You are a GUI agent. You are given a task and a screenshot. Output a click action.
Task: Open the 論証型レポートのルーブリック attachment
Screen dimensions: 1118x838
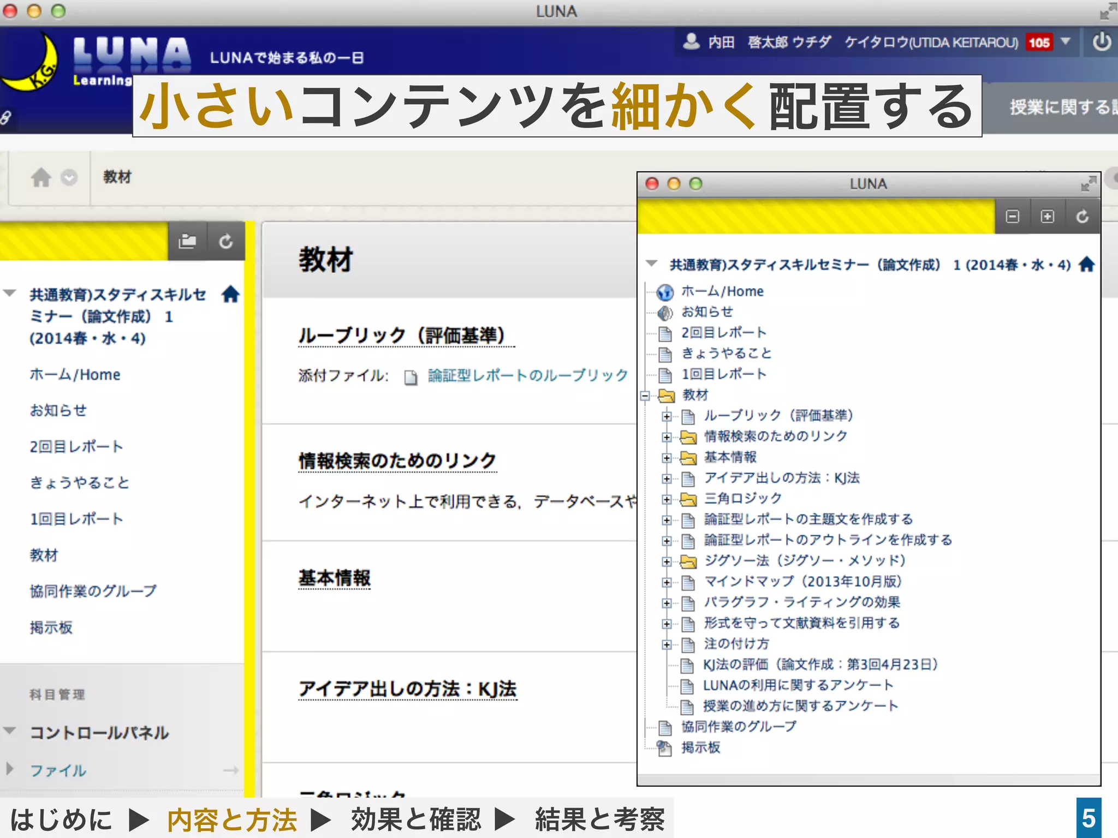click(528, 375)
